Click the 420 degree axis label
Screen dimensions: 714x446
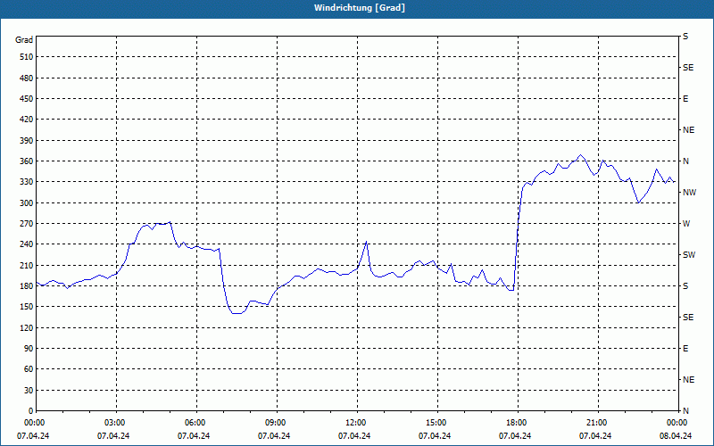27,120
